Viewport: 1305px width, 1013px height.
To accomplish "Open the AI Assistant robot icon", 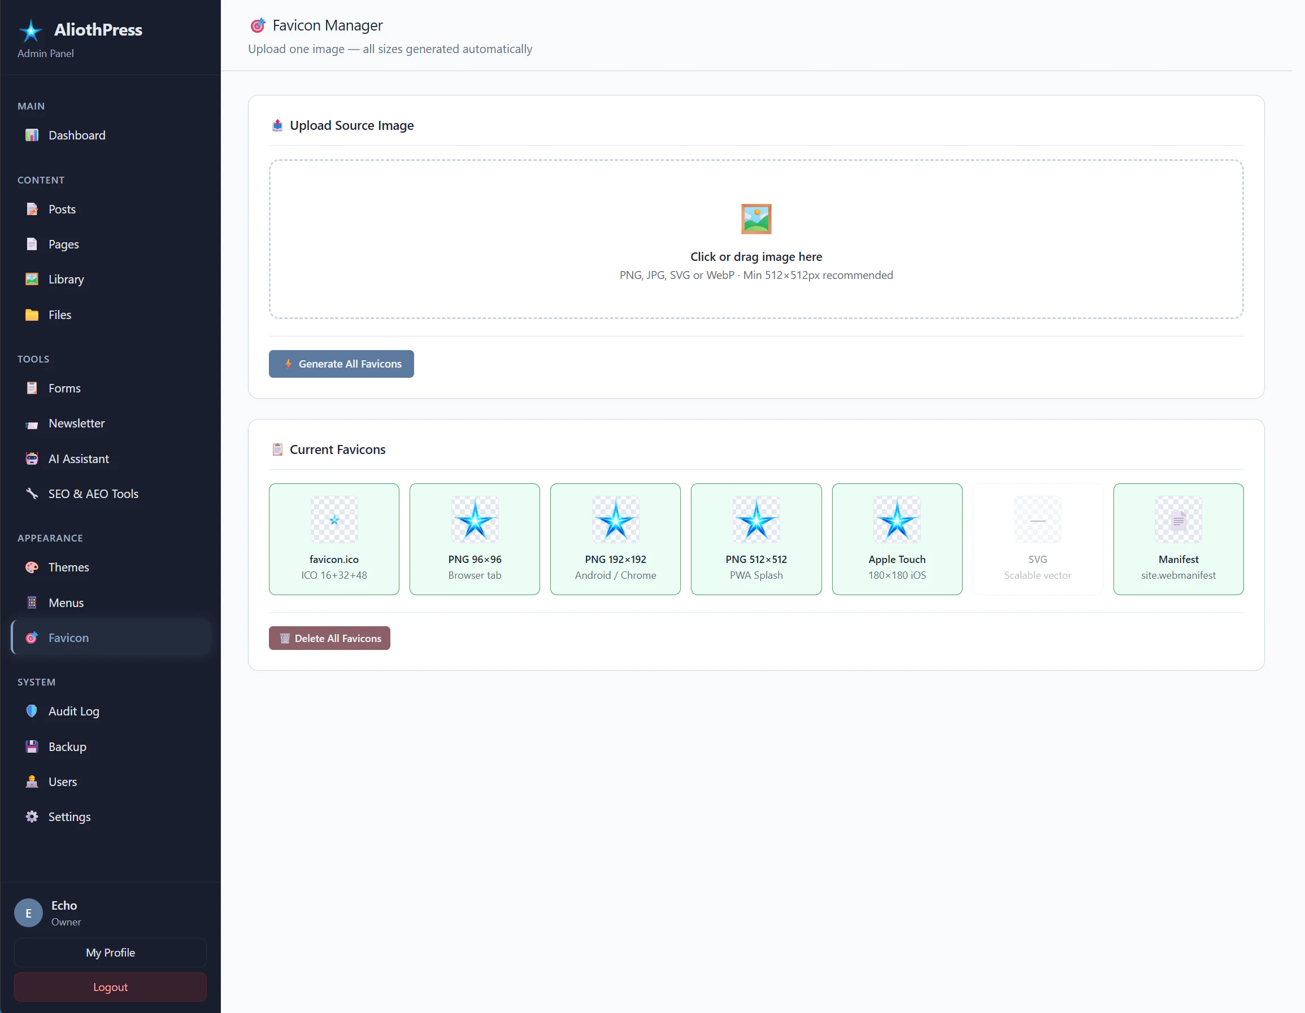I will coord(32,459).
